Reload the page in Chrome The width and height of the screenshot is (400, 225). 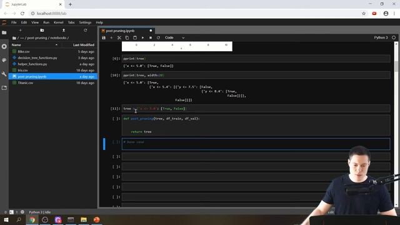click(22, 14)
